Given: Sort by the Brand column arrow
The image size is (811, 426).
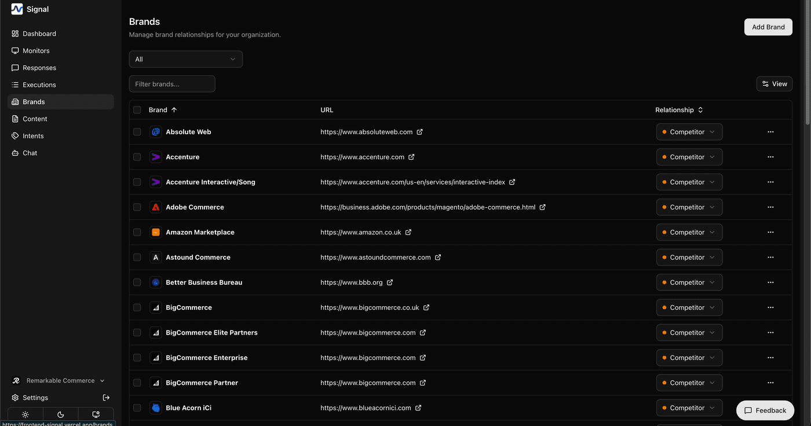Looking at the screenshot, I should (x=174, y=110).
